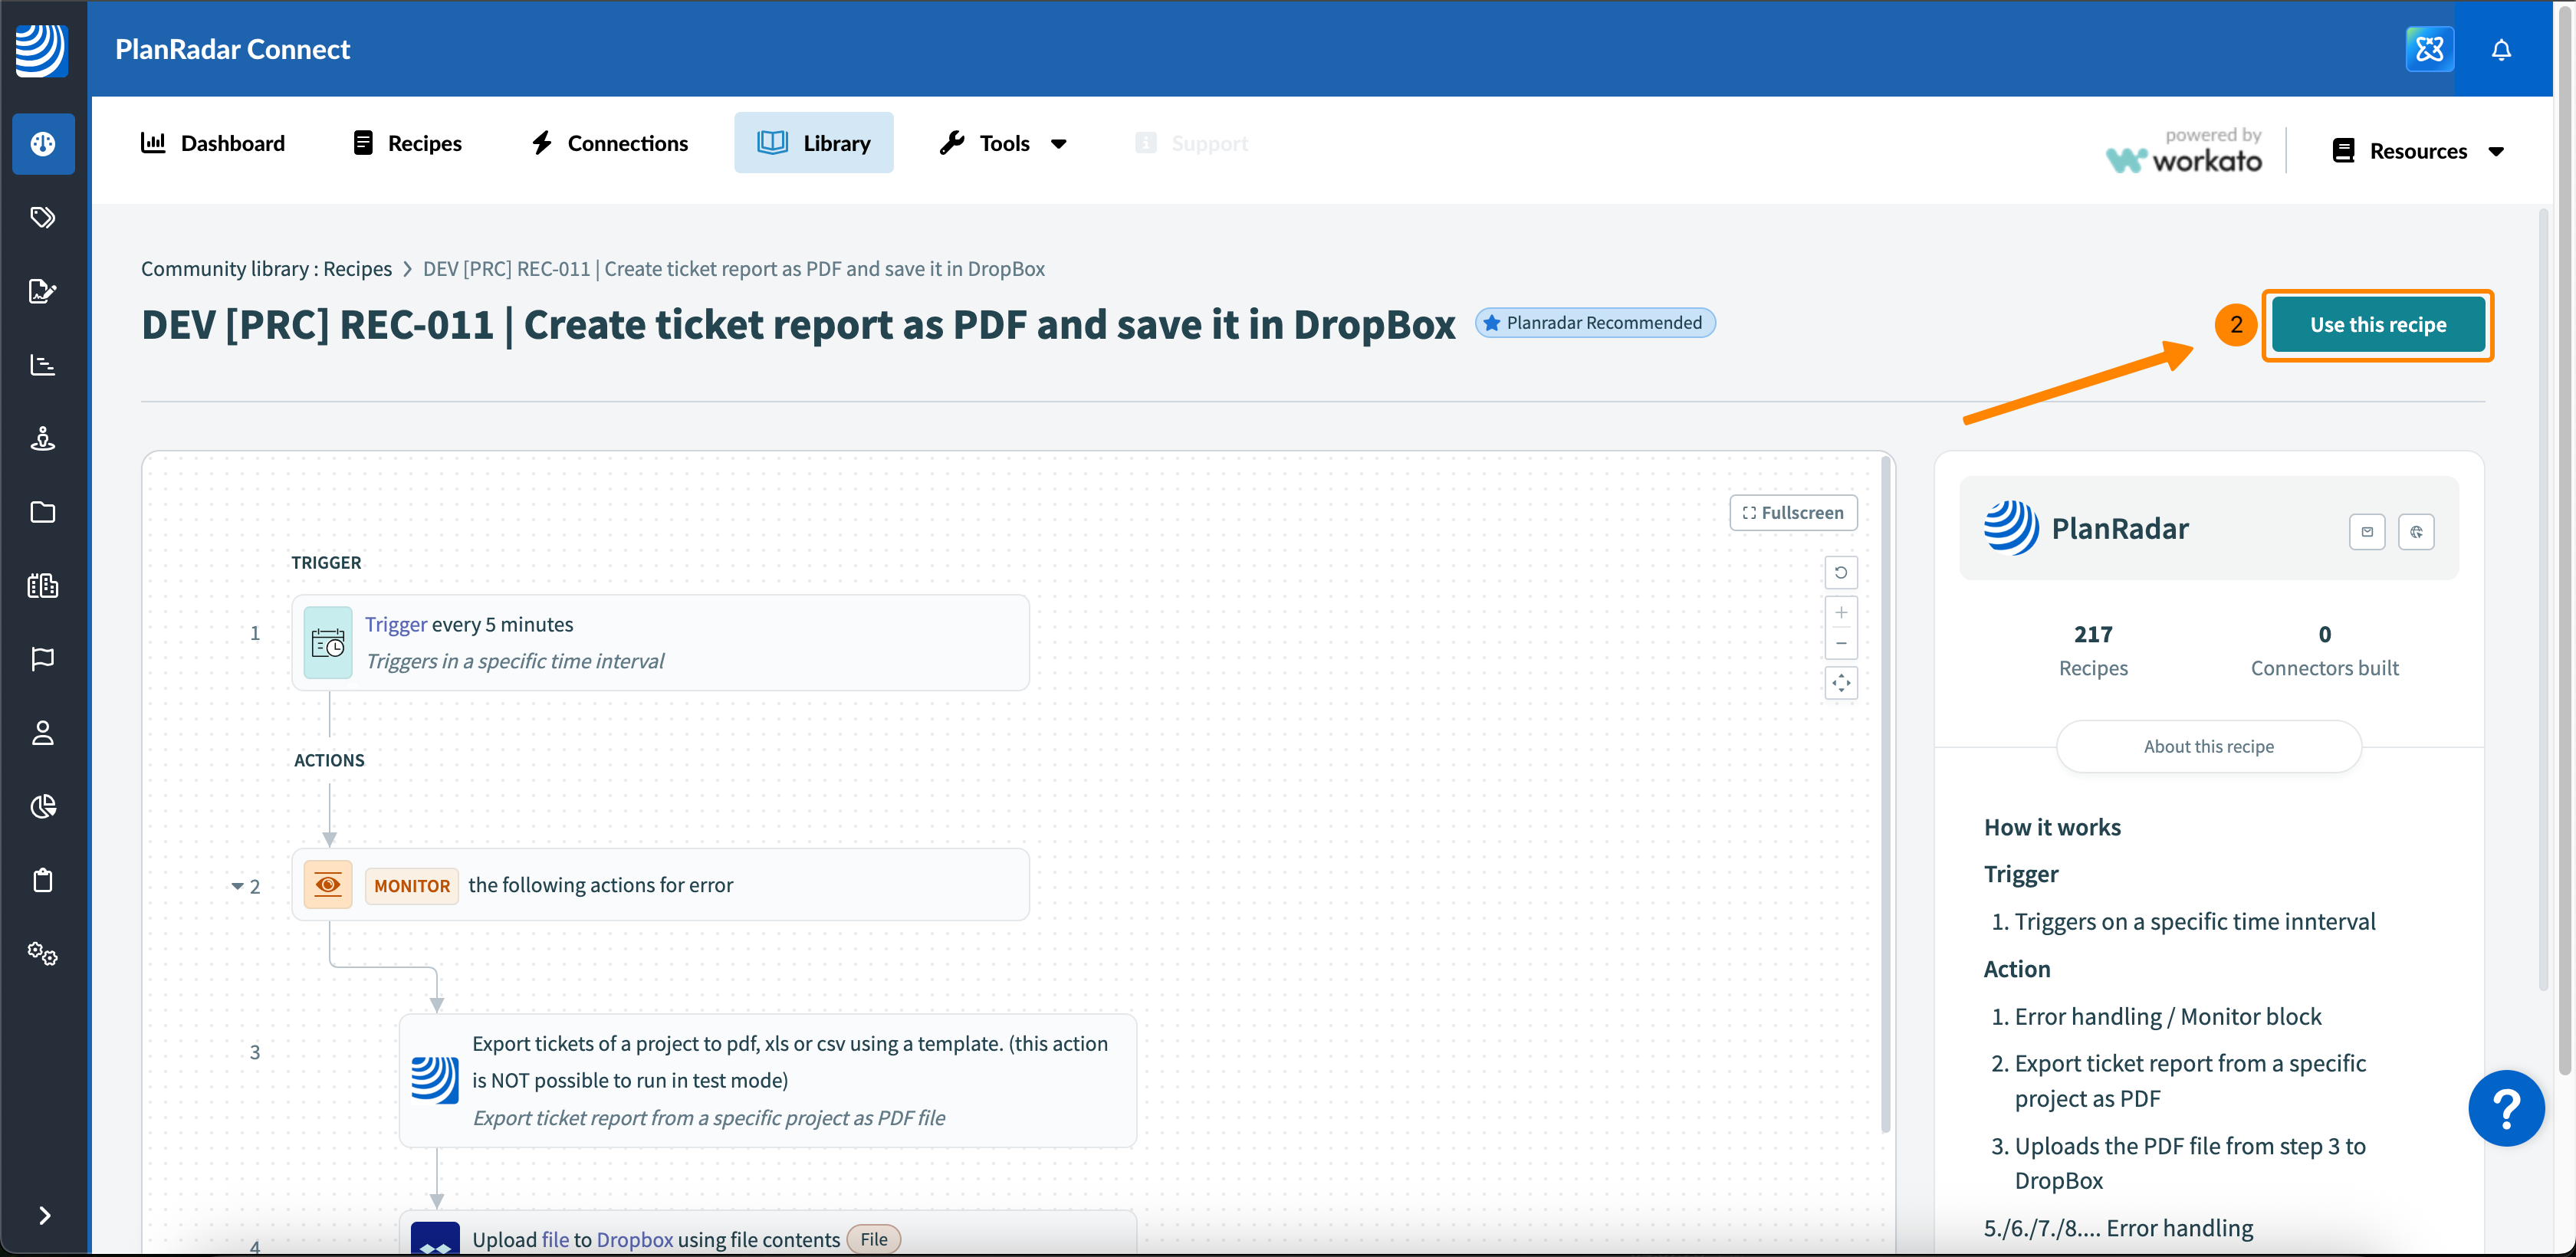Open the Tools dropdown menu
Viewport: 2576px width, 1257px height.
pyautogui.click(x=1003, y=143)
